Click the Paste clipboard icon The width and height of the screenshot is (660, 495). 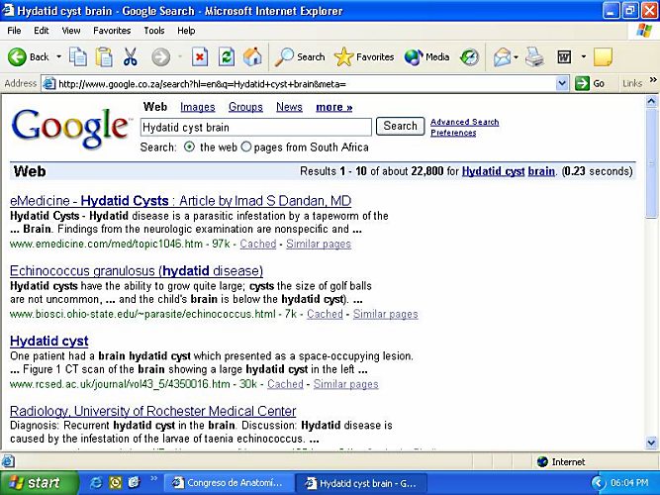pos(104,56)
